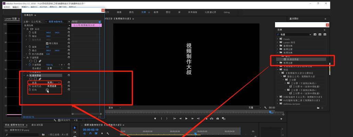
Task: Select the 轨道遮罩键 effect in list
Action: point(301,59)
